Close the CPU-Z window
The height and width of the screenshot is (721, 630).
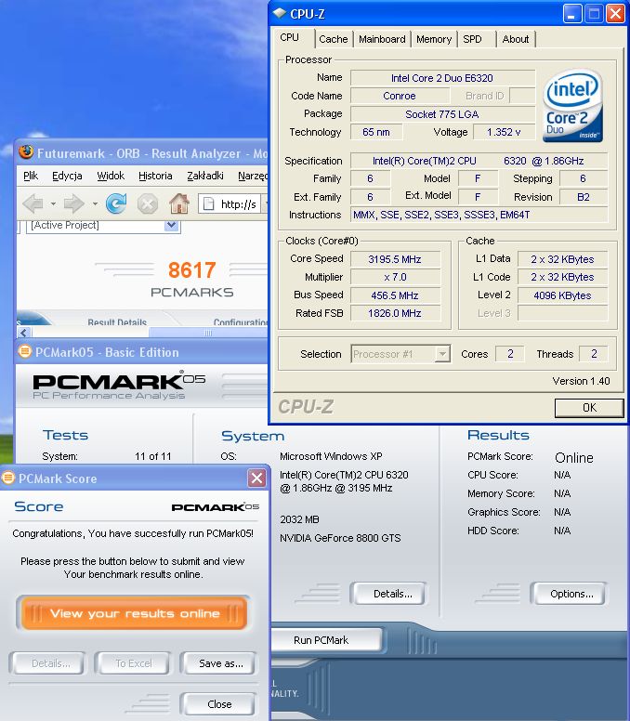pyautogui.click(x=615, y=14)
